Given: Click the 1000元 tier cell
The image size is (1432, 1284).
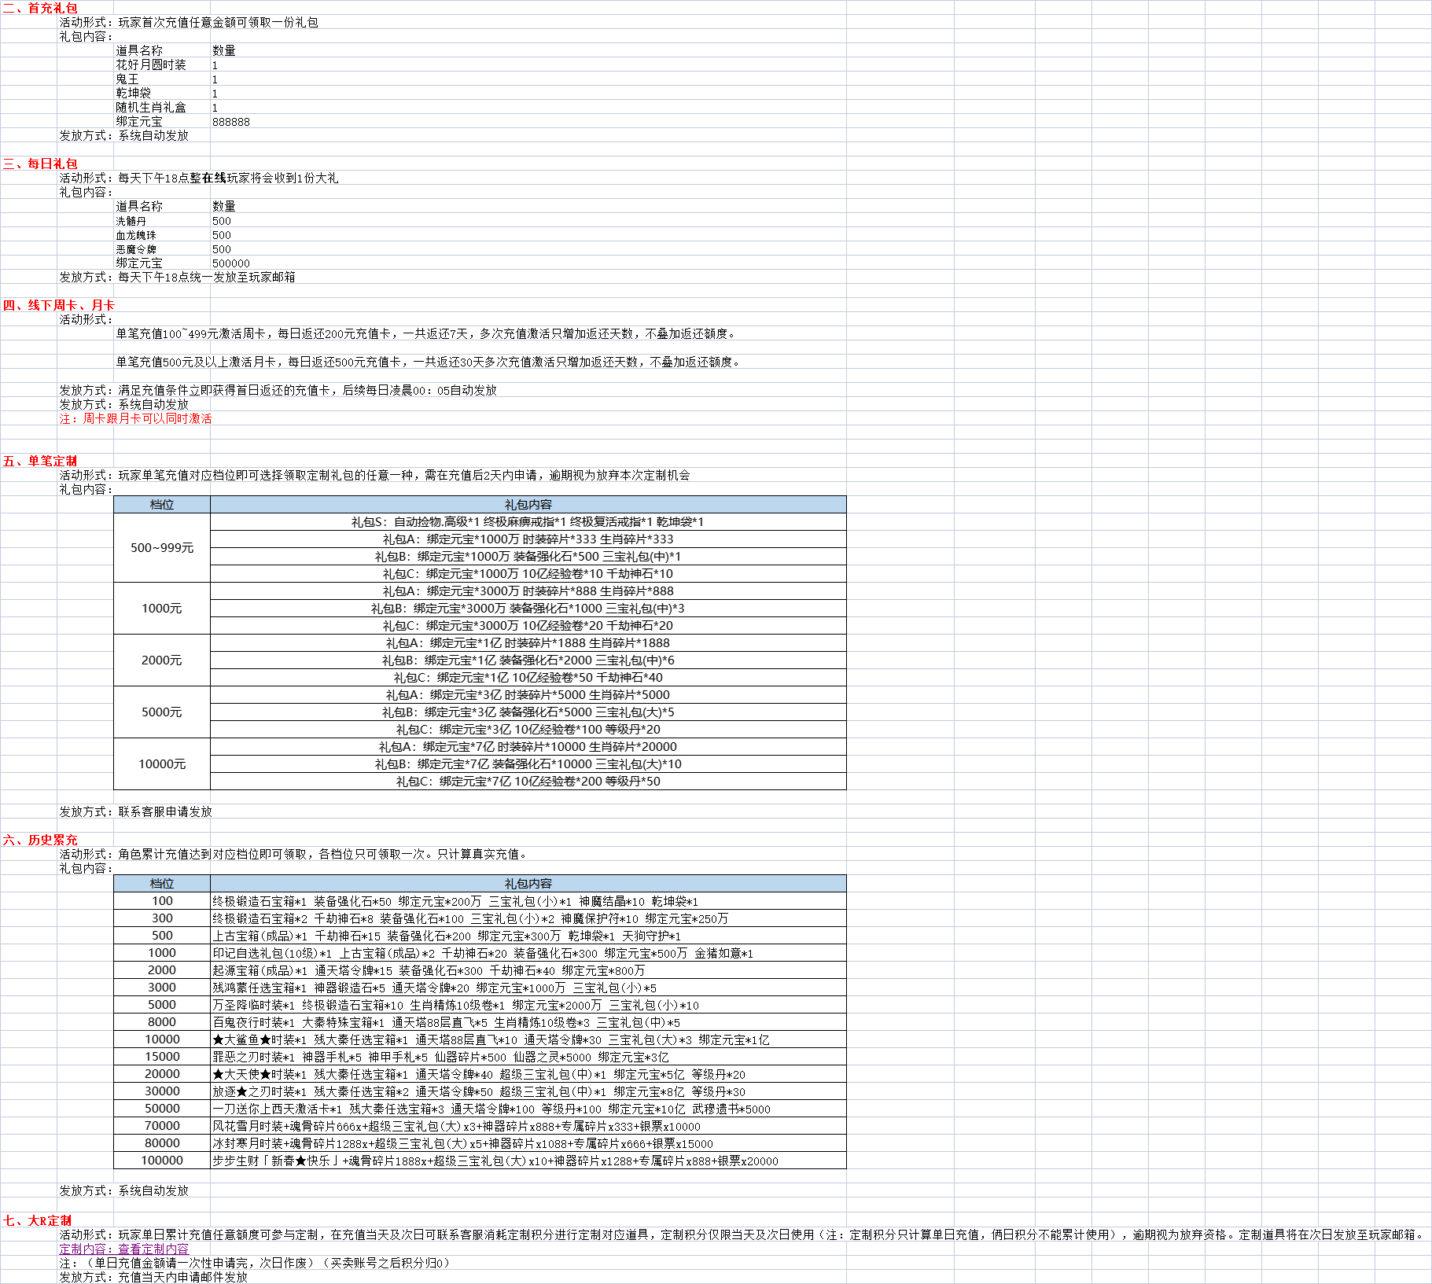Looking at the screenshot, I should tap(162, 608).
